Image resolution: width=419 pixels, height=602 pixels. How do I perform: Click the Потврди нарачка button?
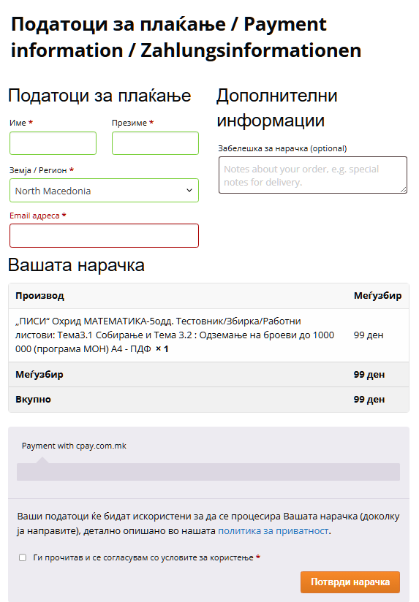point(350,582)
